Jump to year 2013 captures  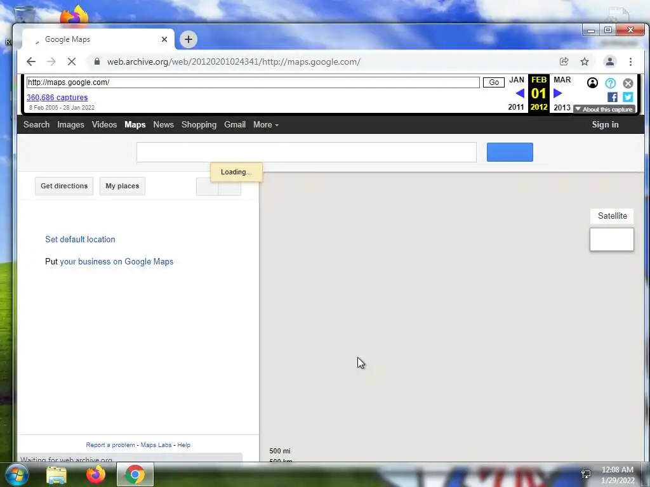pos(562,107)
